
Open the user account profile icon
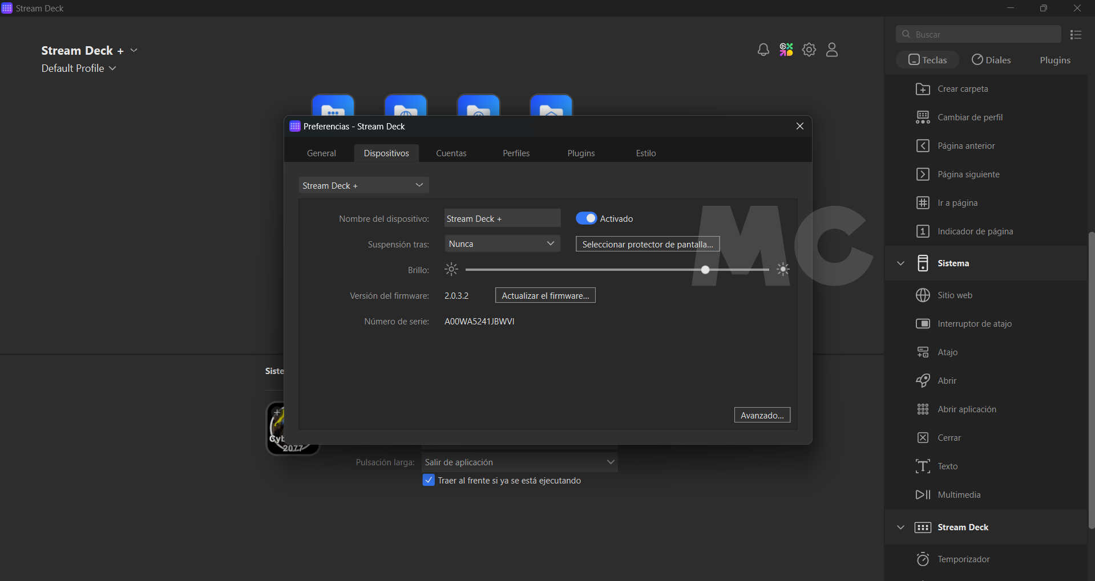[x=832, y=50]
